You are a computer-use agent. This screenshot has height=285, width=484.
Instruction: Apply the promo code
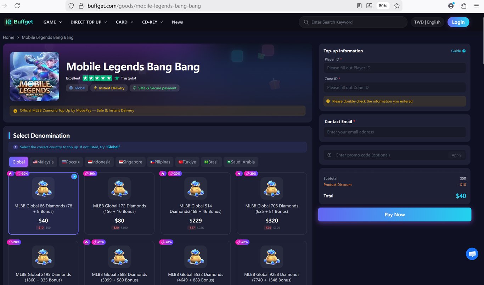(x=456, y=155)
